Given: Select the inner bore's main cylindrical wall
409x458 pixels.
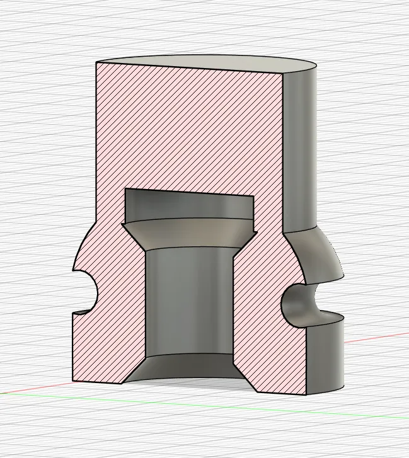Looking at the screenshot, I should (x=189, y=301).
